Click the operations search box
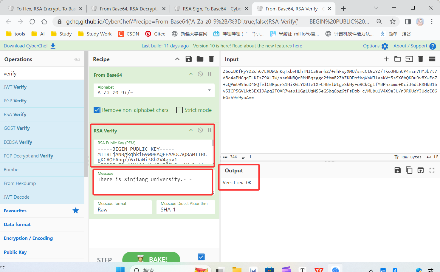This screenshot has height=272, width=440. [42, 73]
